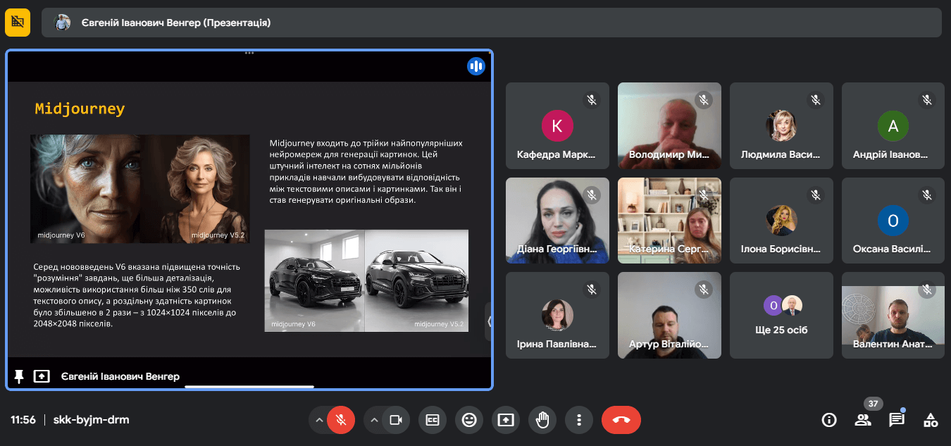Click the small avatars in the Ще 25 осіб tile
Image resolution: width=951 pixels, height=446 pixels.
(783, 306)
